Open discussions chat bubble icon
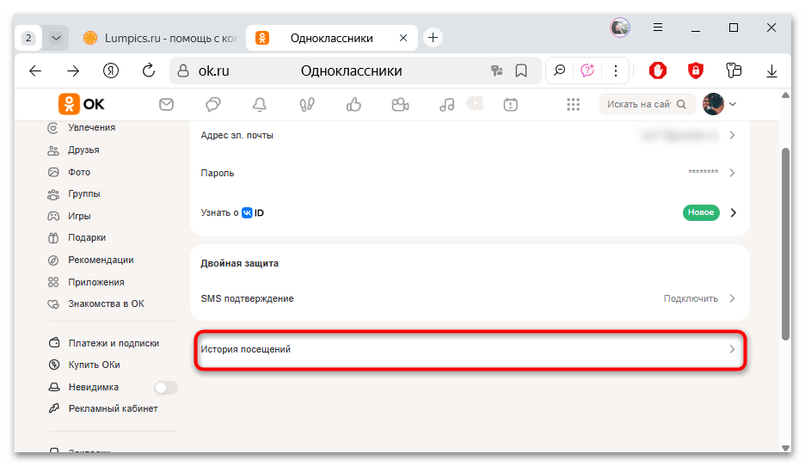This screenshot has width=805, height=466. (x=213, y=105)
